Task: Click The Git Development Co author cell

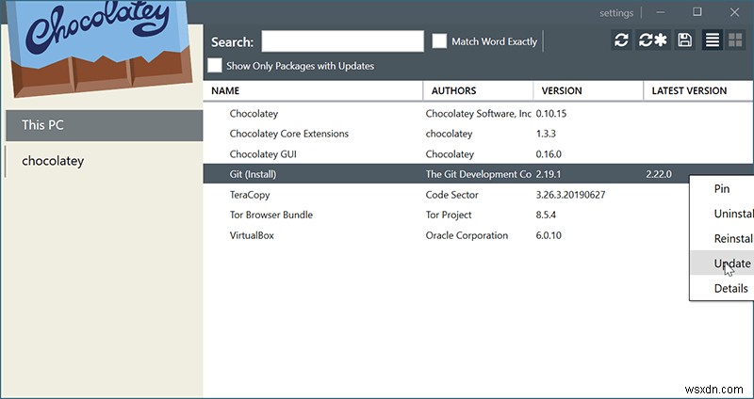Action: (479, 174)
